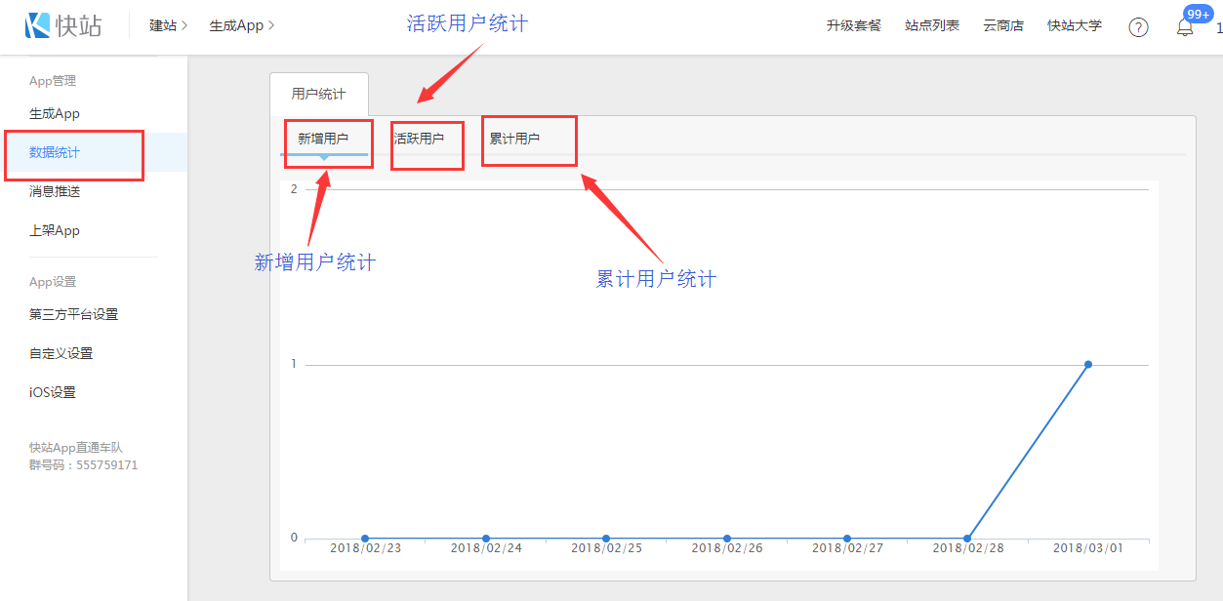1223x601 pixels.
Task: Switch to the 累计用户 tab
Action: 514,139
